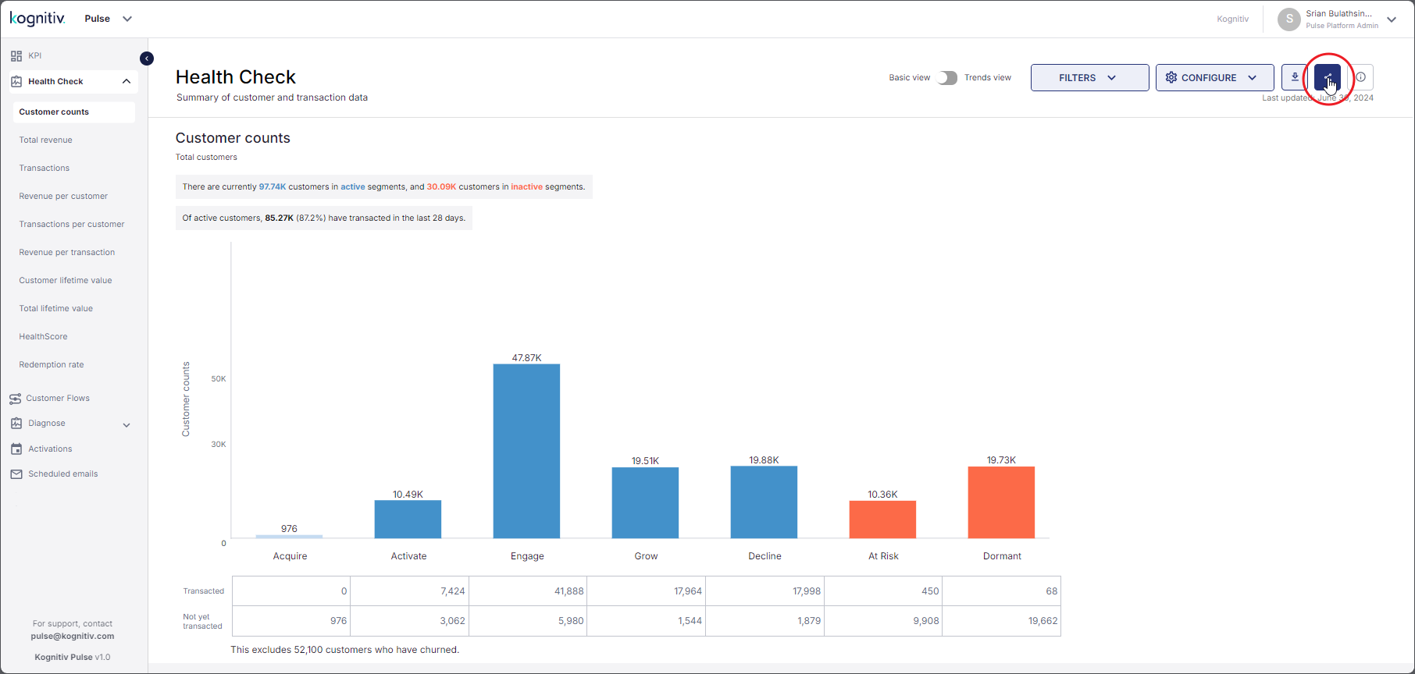Viewport: 1415px width, 674px height.
Task: Open Total lifetime value page
Action: coord(56,309)
